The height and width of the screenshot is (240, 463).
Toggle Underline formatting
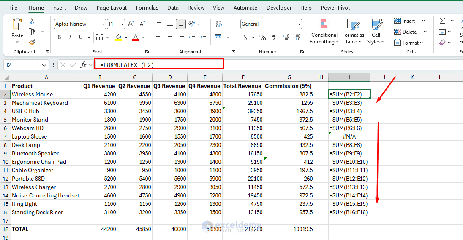point(81,37)
